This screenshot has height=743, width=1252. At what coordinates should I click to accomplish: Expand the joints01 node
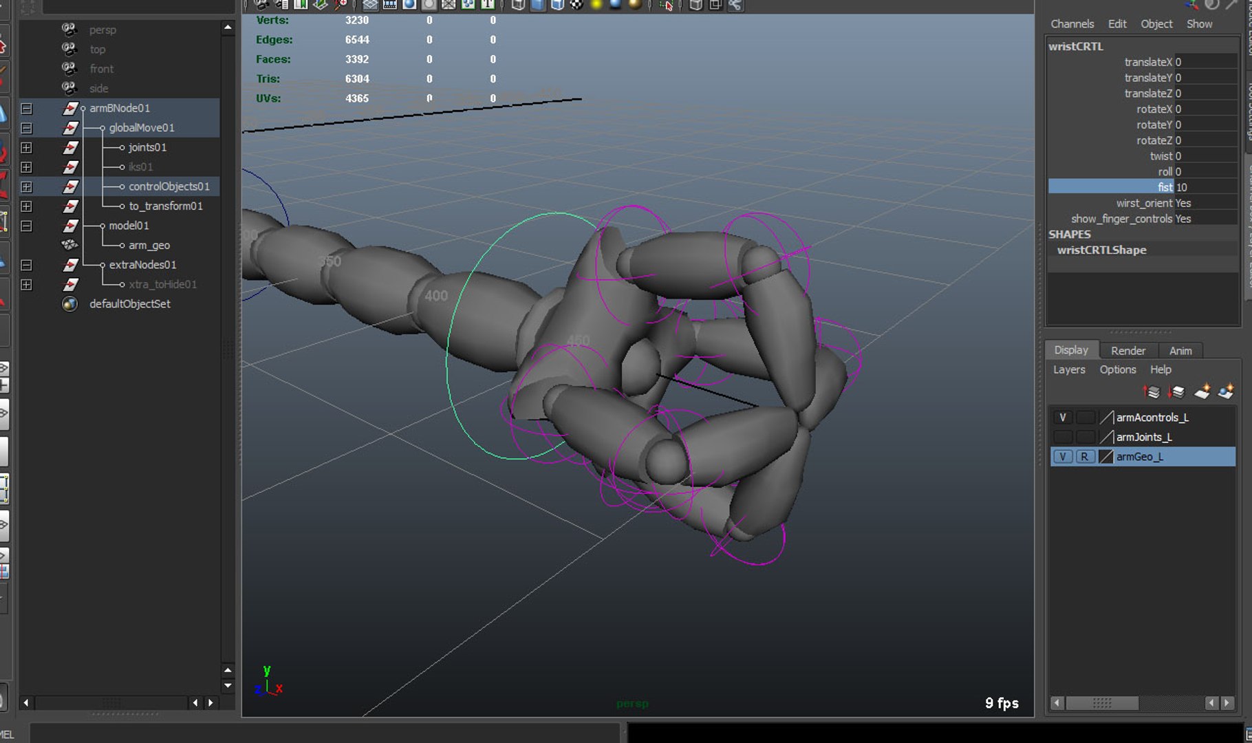pyautogui.click(x=26, y=147)
